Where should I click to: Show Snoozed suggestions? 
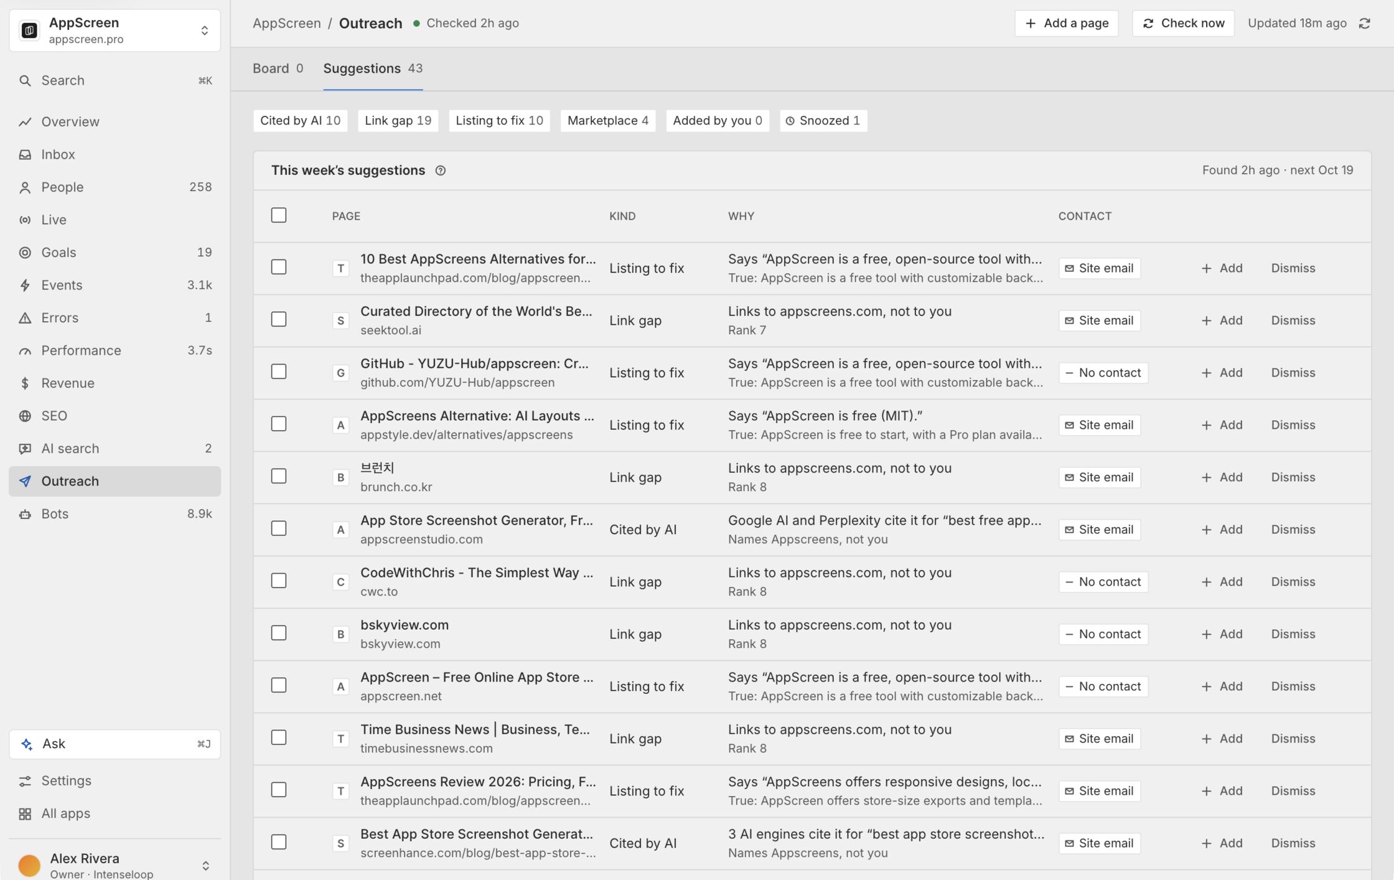click(823, 121)
